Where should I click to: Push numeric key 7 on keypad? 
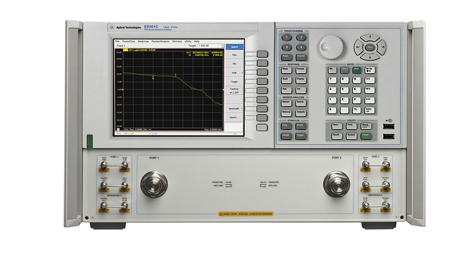(x=332, y=81)
